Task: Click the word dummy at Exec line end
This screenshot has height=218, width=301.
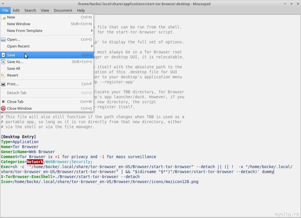Action: pyautogui.click(x=267, y=172)
